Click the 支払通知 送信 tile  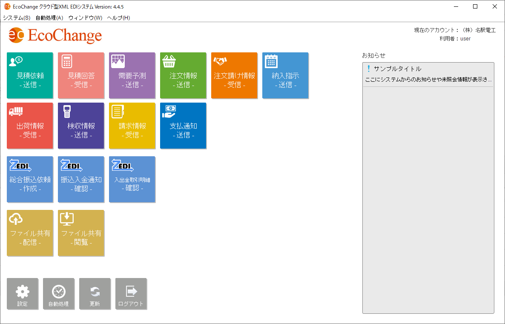183,126
